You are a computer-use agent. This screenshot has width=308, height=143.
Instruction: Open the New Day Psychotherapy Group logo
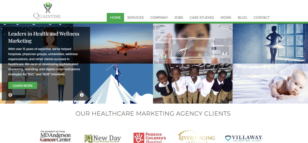click(103, 139)
